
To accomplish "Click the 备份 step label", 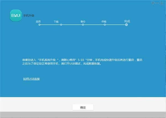I will point(83,21).
